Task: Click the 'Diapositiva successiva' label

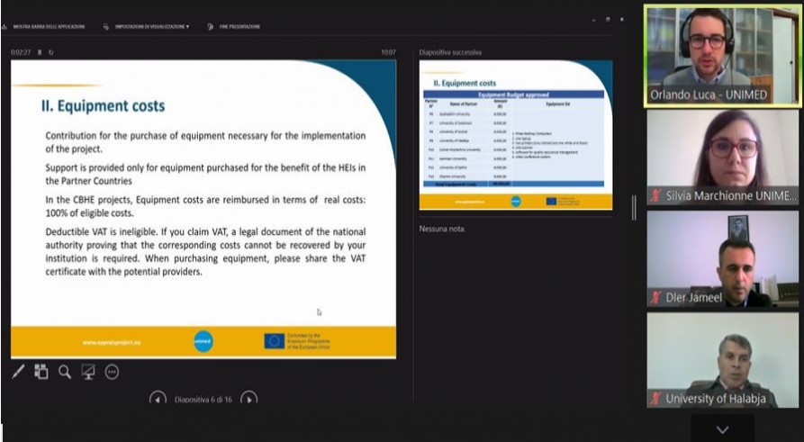Action: [x=450, y=52]
